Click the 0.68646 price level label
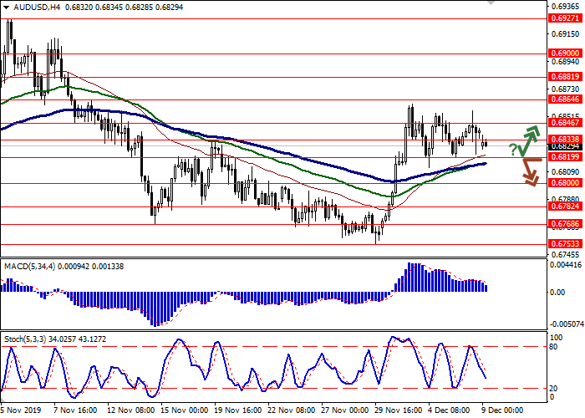 pos(564,98)
